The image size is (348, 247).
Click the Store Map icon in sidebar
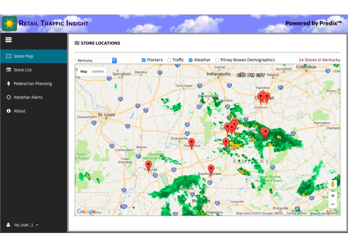point(9,56)
